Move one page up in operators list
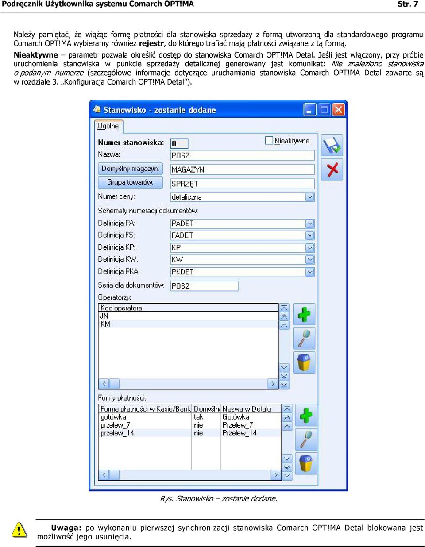Image resolution: width=425 pixels, height=547 pixels. click(284, 316)
